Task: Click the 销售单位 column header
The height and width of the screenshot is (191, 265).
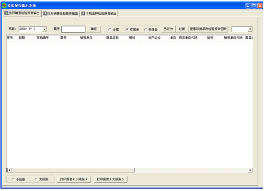Action: [x=86, y=38]
